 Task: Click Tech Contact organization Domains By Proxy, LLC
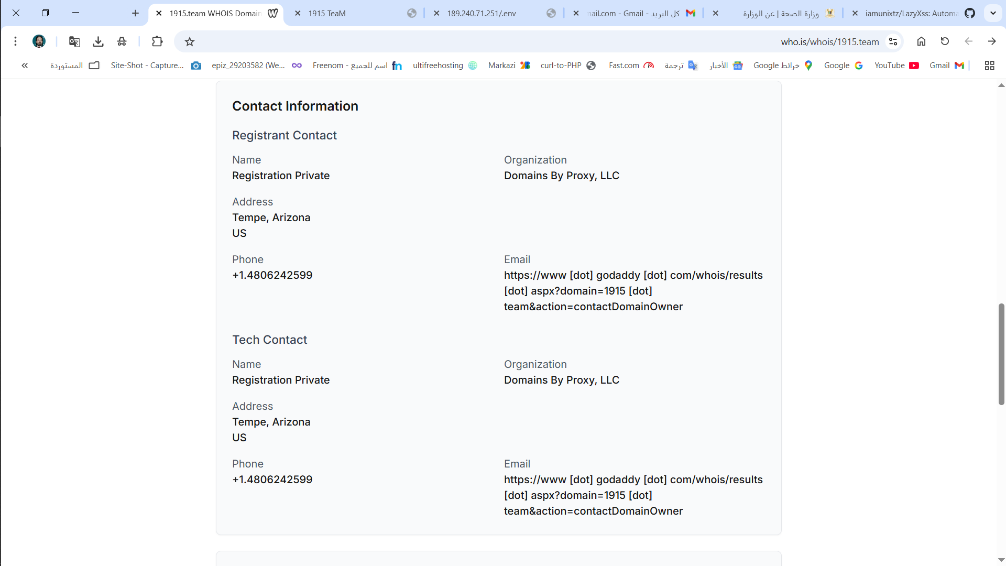[x=562, y=380]
